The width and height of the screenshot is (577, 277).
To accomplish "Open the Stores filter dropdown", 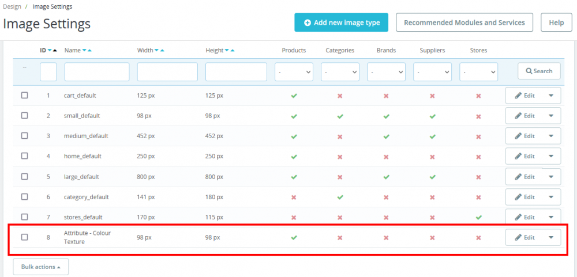I will (479, 71).
